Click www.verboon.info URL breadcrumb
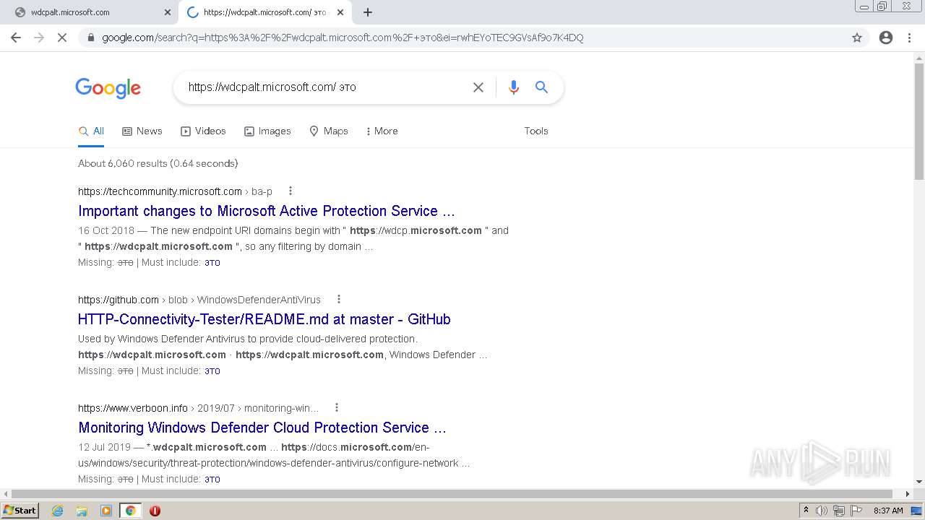This screenshot has height=520, width=925. [133, 408]
